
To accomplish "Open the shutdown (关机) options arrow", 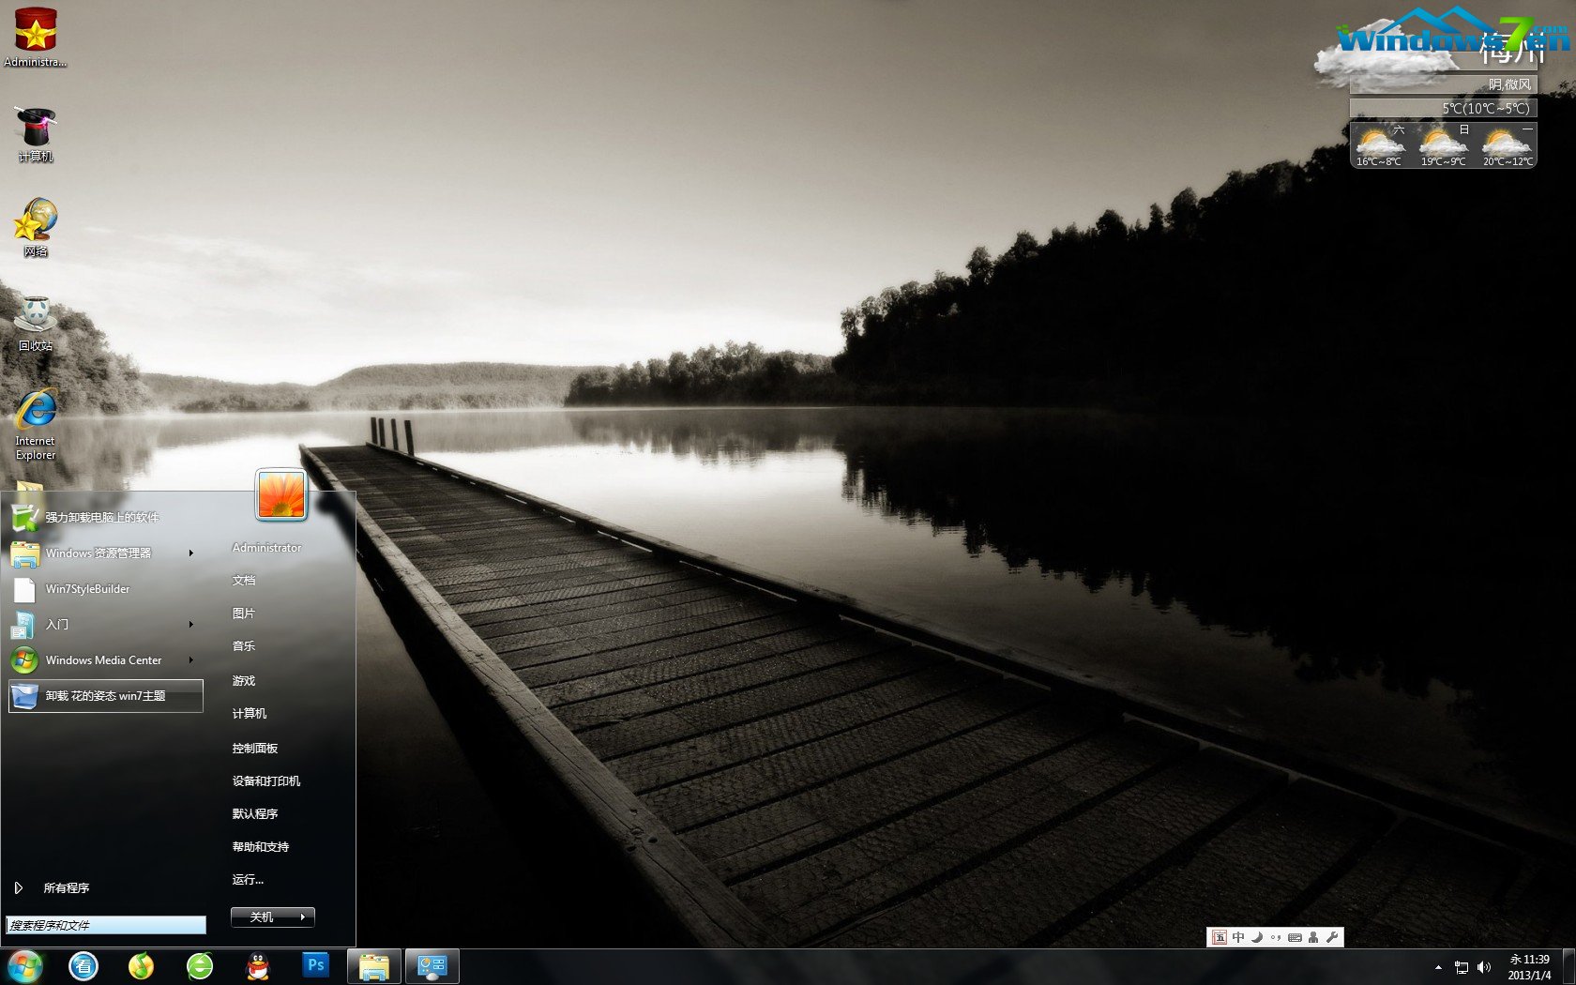I will 303,917.
